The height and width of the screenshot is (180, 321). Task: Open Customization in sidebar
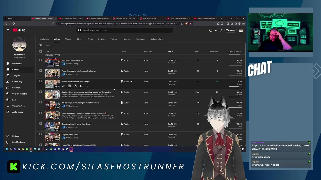click(19, 106)
